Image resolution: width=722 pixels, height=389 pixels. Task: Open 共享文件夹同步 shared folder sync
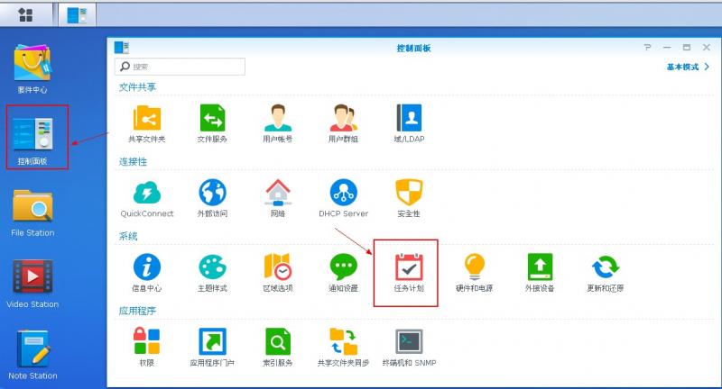click(344, 348)
